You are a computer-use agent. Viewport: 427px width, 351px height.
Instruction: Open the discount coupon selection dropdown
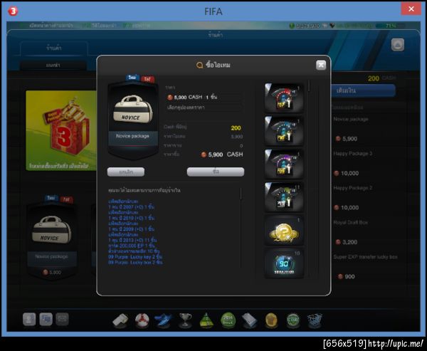pyautogui.click(x=204, y=108)
